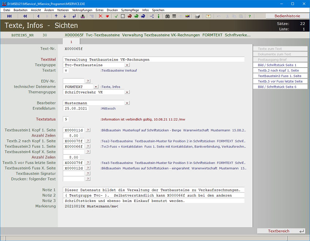
Task: Open 'Textbaustein3 Fuss 1. Seite' link
Action: (x=280, y=76)
